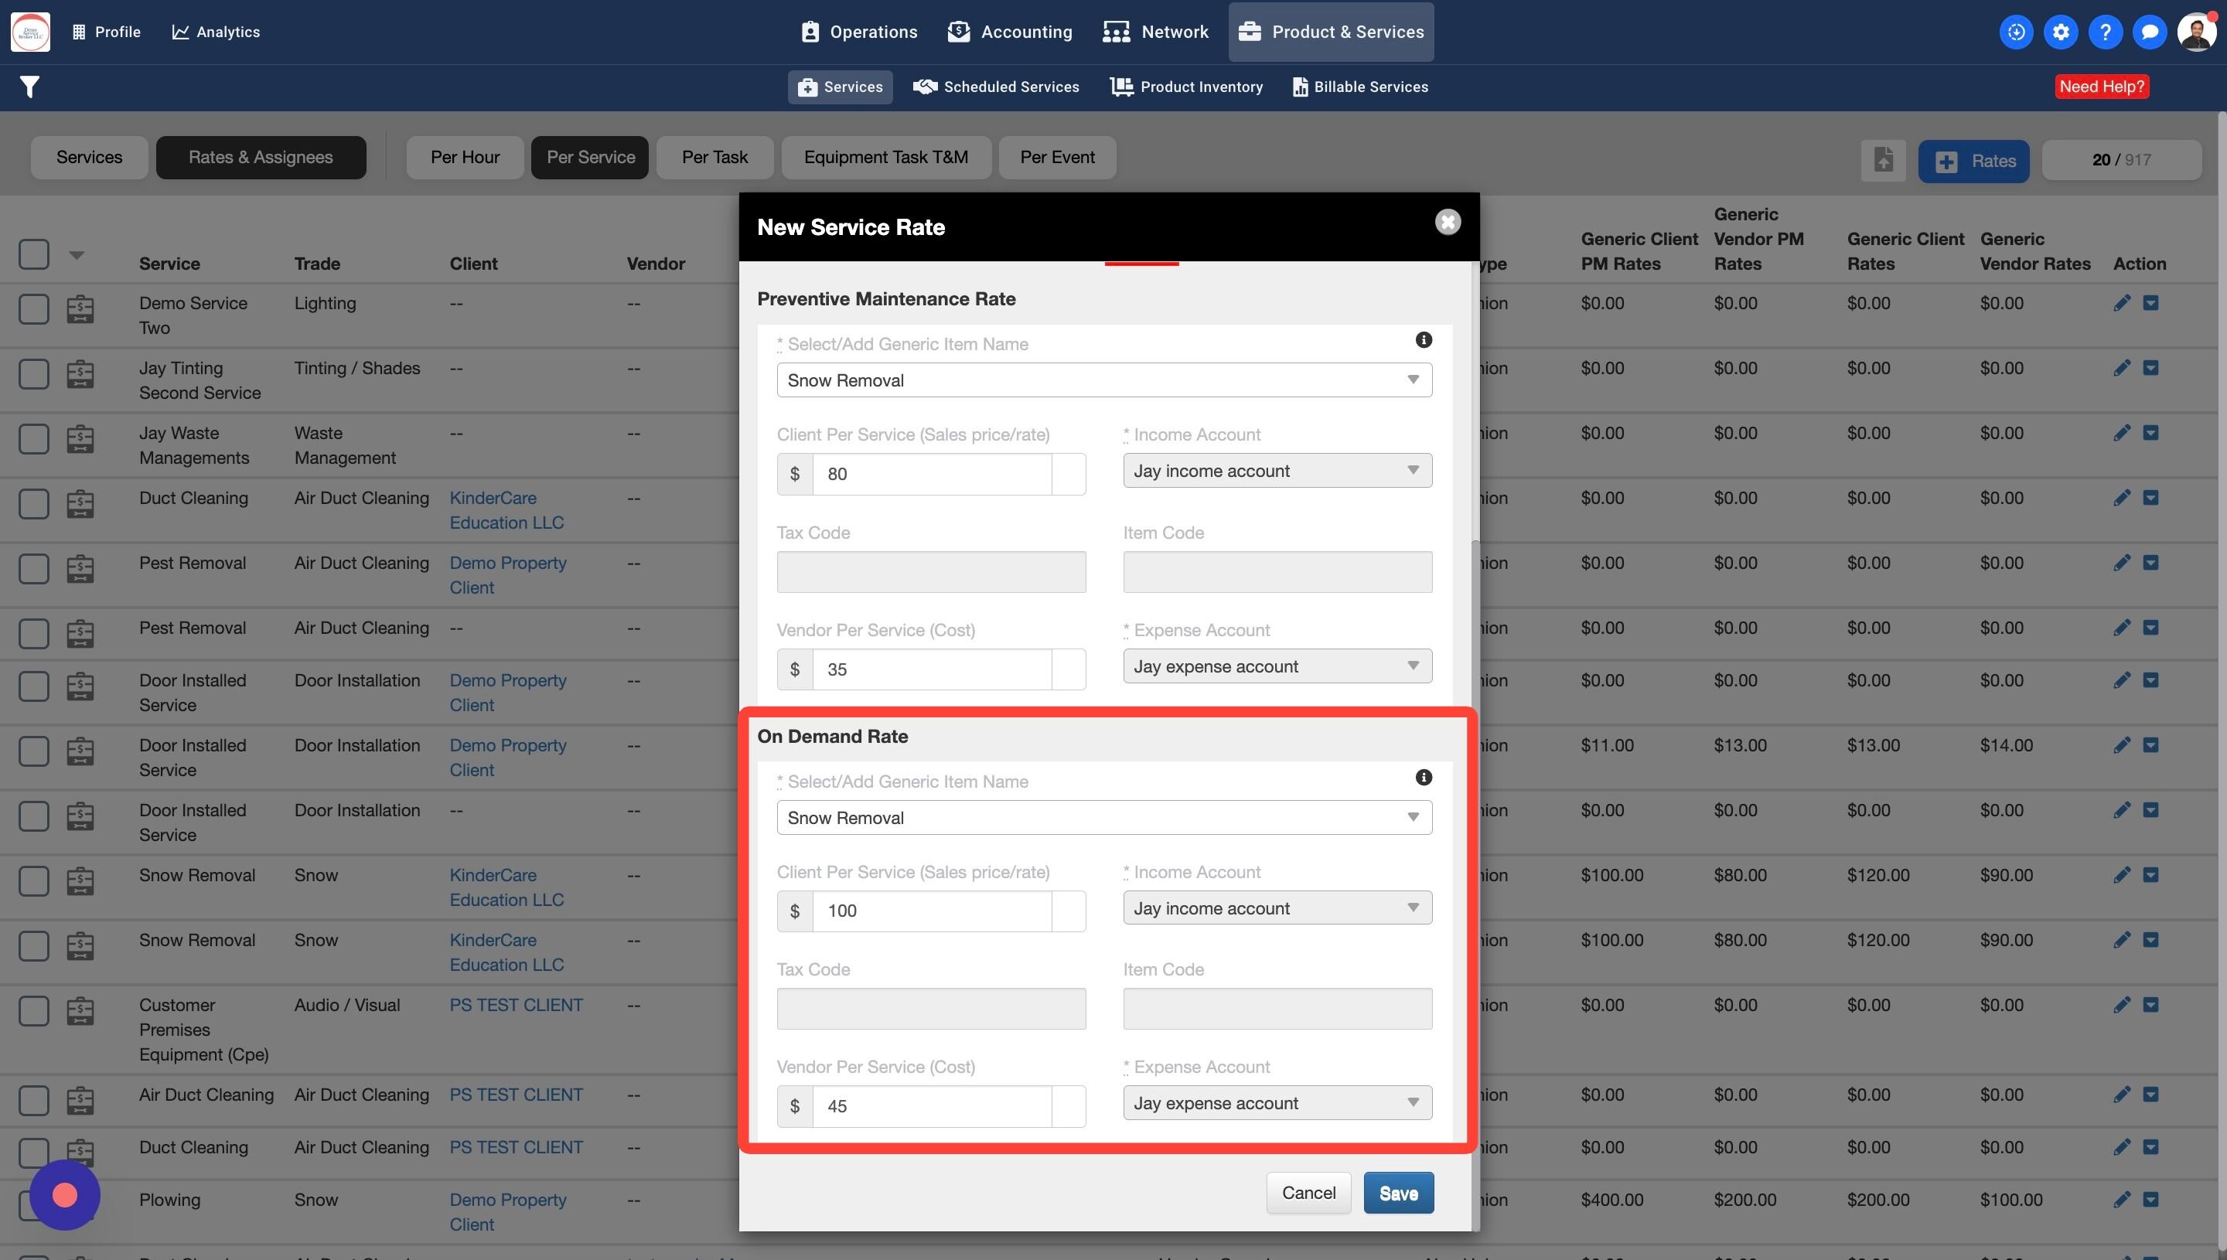The width and height of the screenshot is (2227, 1260).
Task: Select the Pest Removal Demo Property checkbox
Action: click(x=34, y=569)
